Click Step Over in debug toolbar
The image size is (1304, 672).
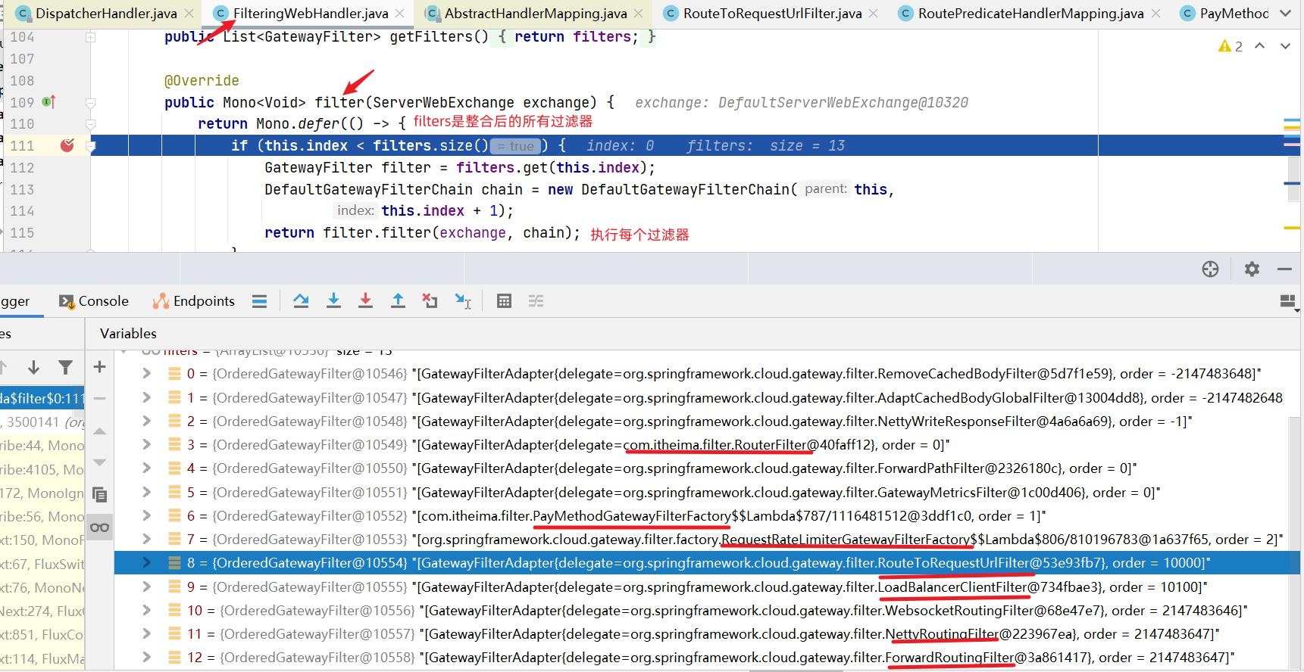(x=301, y=301)
